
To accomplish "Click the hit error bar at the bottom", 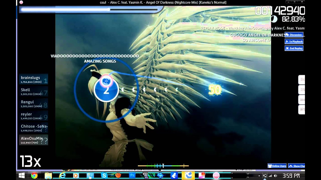I will coord(163,165).
